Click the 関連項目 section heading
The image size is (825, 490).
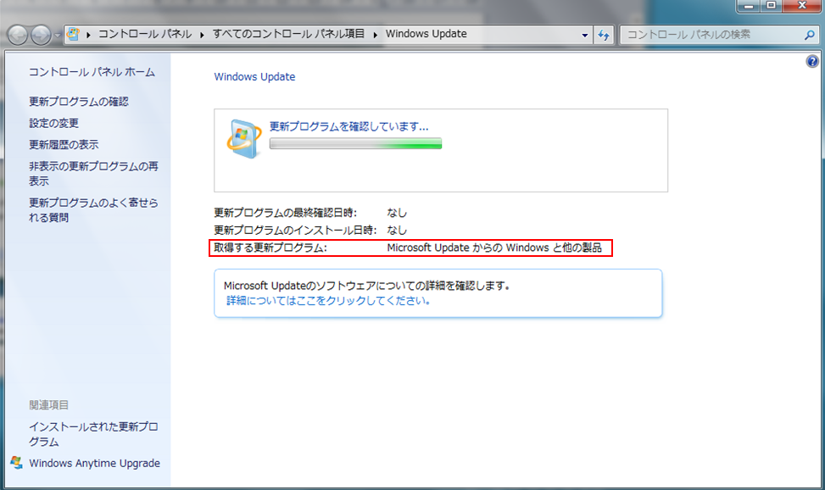point(49,404)
